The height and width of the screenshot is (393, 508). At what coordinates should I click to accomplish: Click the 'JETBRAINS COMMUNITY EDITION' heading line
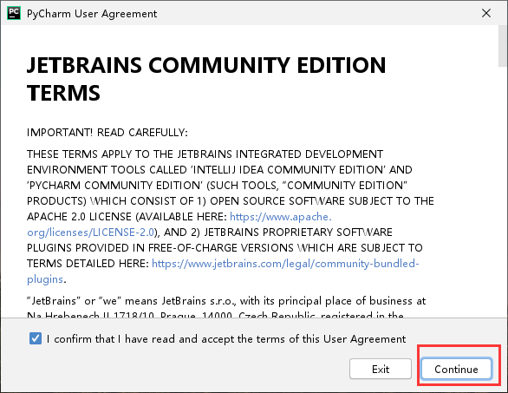point(206,65)
